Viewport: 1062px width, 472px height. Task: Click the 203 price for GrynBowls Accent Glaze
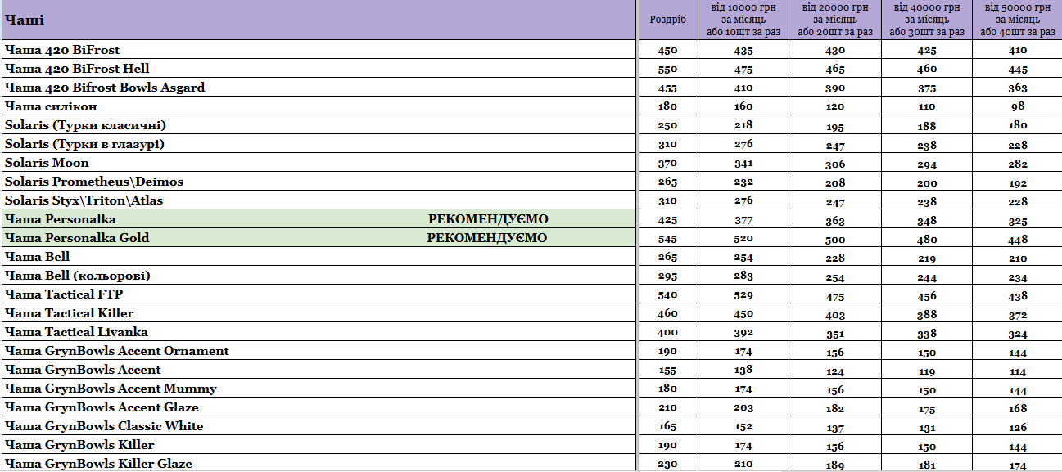(x=743, y=408)
